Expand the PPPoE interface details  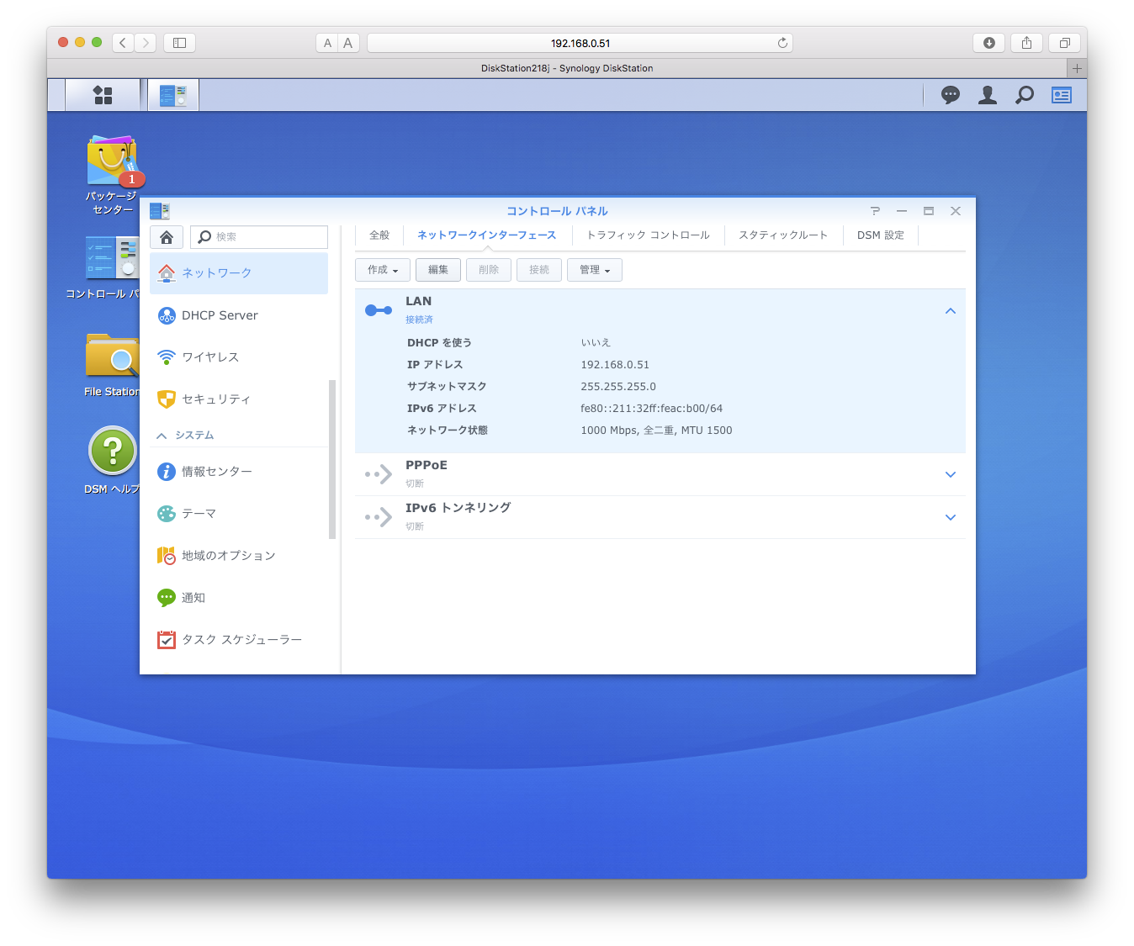951,474
